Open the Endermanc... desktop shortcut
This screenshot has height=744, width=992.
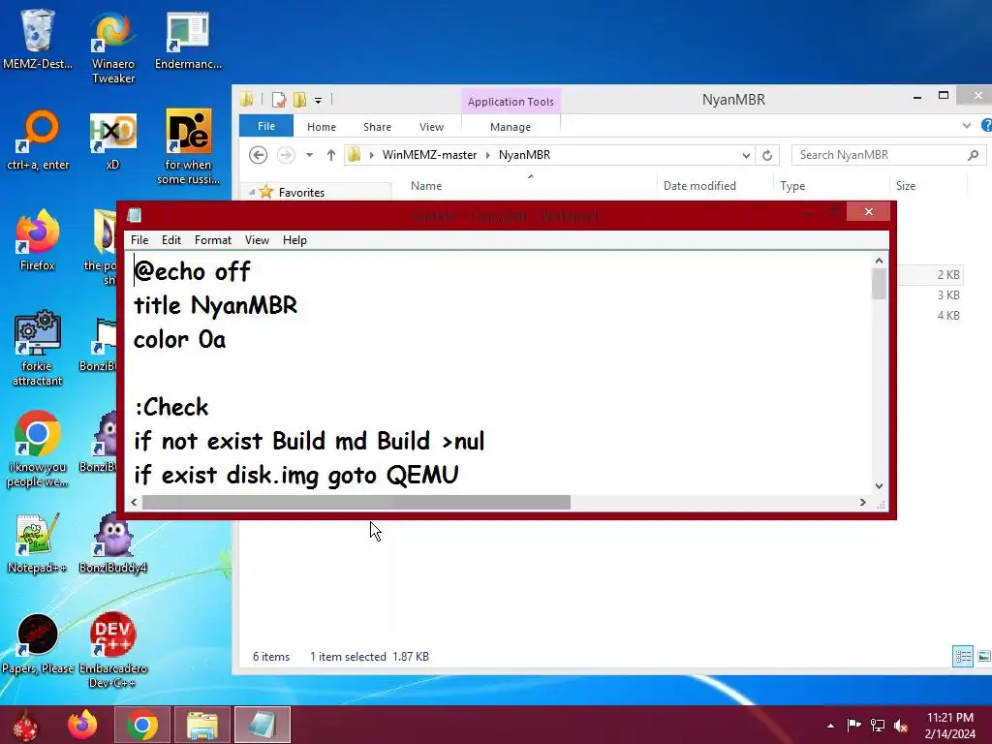click(x=188, y=41)
